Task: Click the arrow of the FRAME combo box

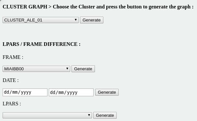Action: (67, 69)
